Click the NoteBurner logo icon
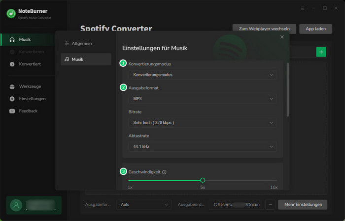 [11, 14]
